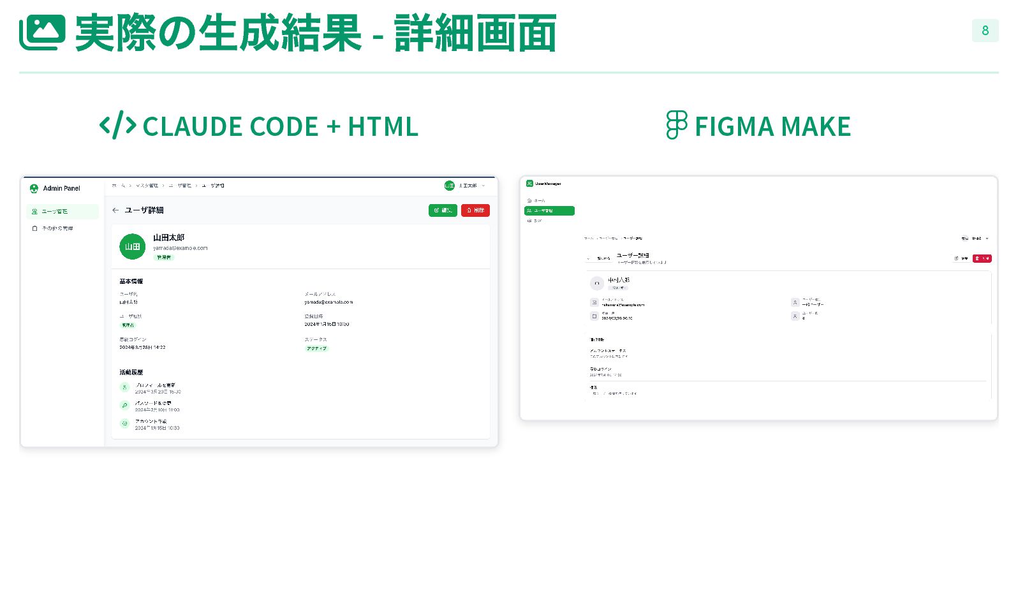Click the UserManager logo icon
Screen dimensions: 1018x611
(x=529, y=184)
